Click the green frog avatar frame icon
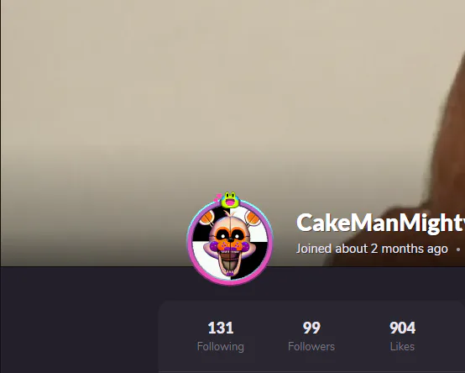465x373 pixels. (230, 200)
